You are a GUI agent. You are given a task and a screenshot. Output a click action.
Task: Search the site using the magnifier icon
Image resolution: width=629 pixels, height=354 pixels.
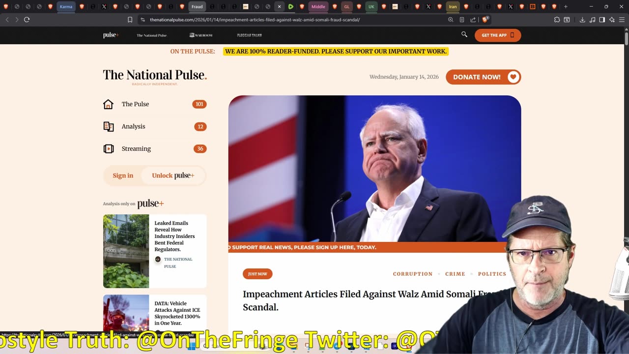point(464,34)
